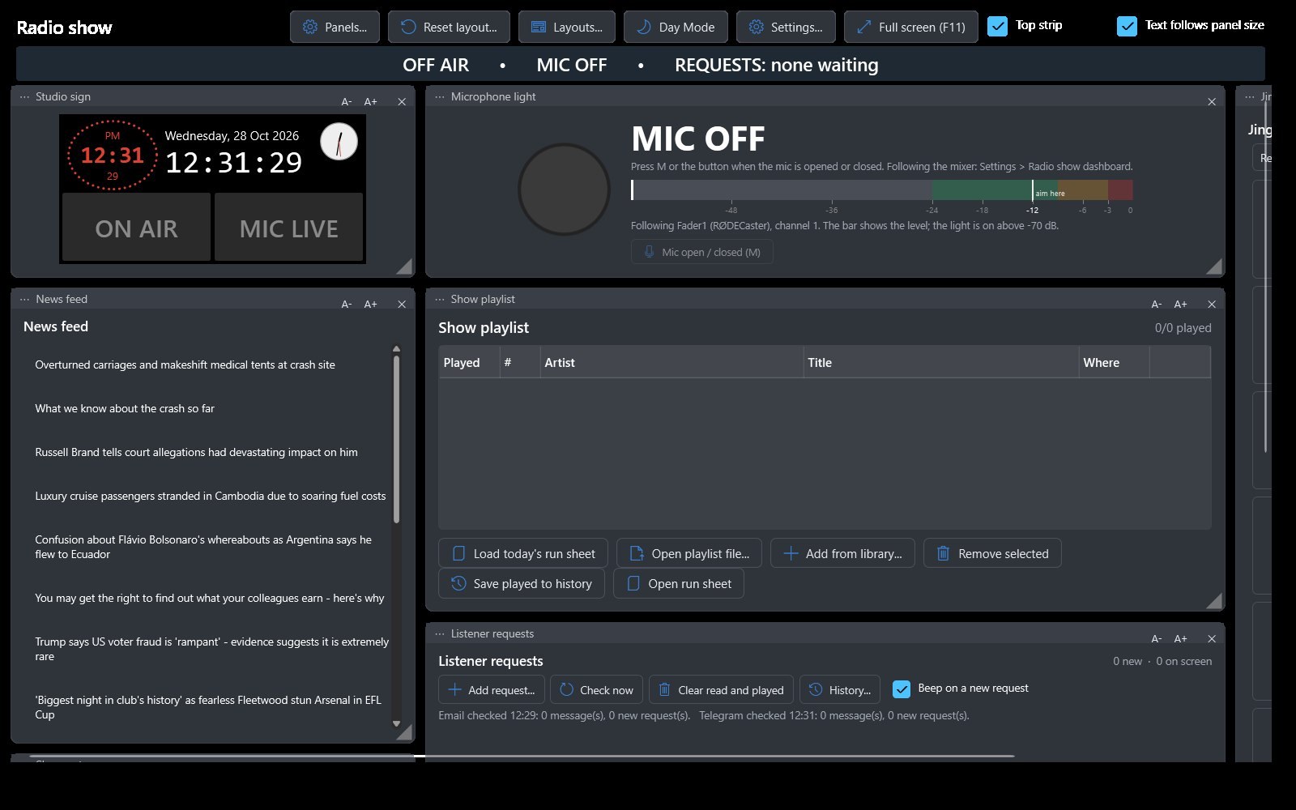This screenshot has width=1296, height=810.
Task: Open Trump voter fraud headline
Action: (212, 649)
